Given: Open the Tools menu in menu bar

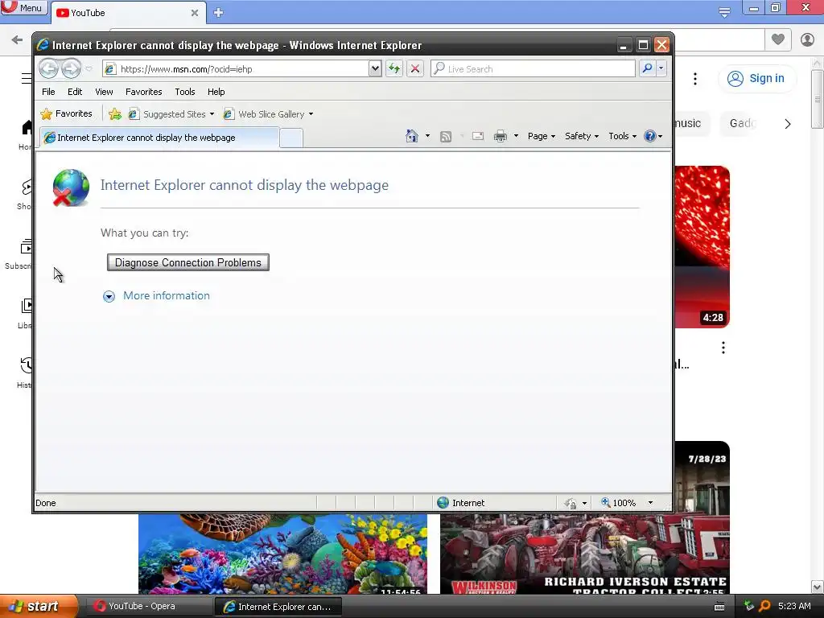Looking at the screenshot, I should click(x=185, y=92).
